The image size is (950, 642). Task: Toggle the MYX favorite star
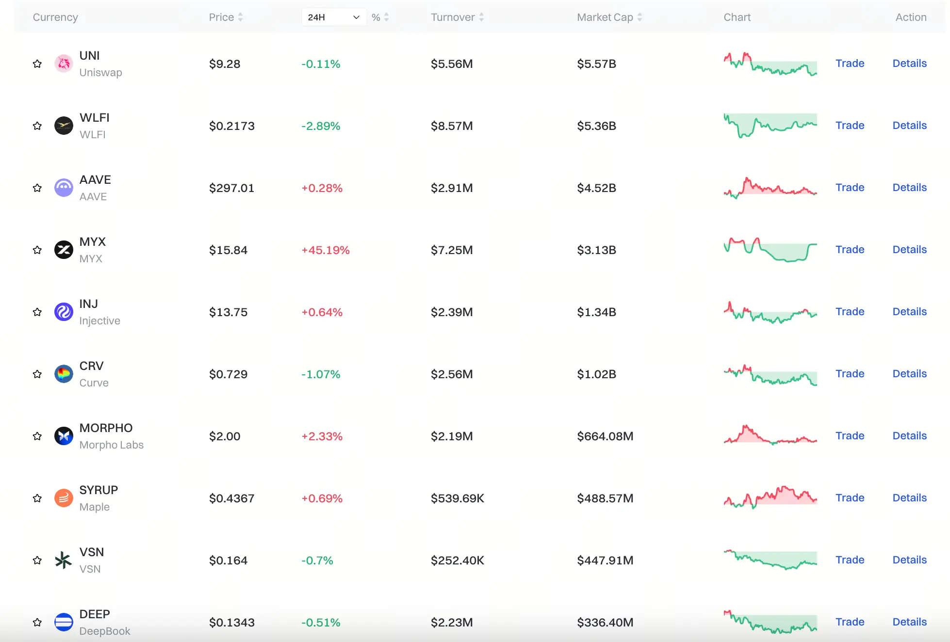pyautogui.click(x=37, y=250)
